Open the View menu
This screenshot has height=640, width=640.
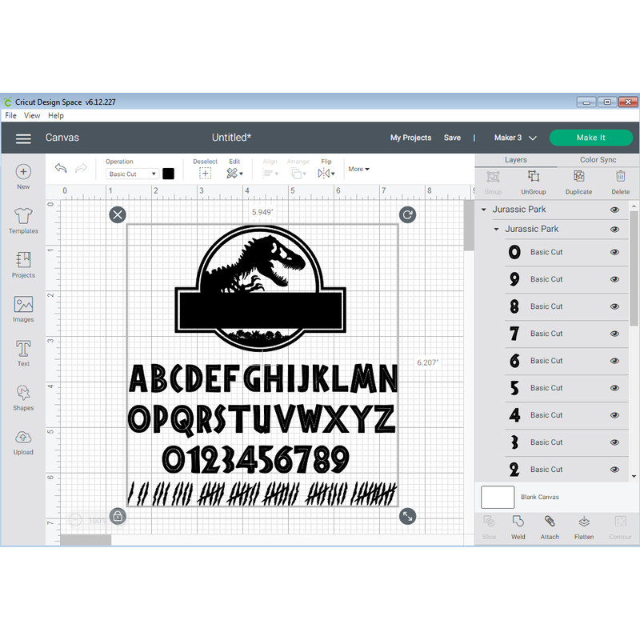point(32,115)
